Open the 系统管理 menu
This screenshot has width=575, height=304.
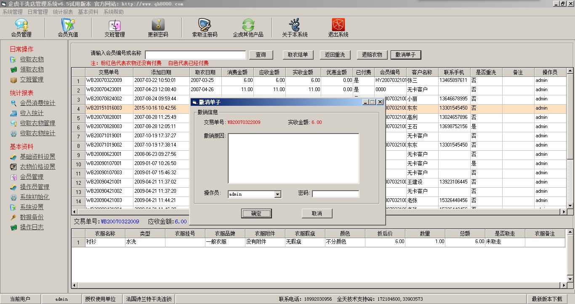pyautogui.click(x=13, y=12)
